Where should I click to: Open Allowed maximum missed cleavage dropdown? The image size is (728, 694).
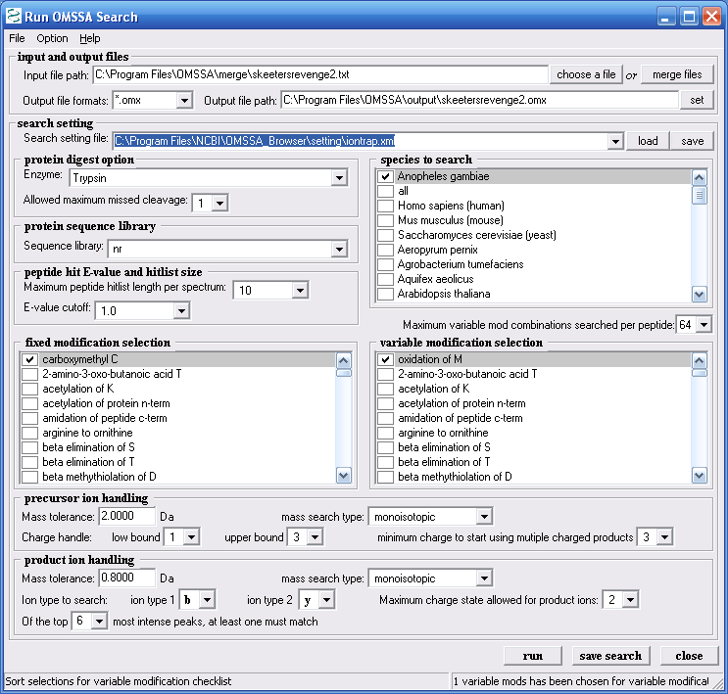coord(220,204)
